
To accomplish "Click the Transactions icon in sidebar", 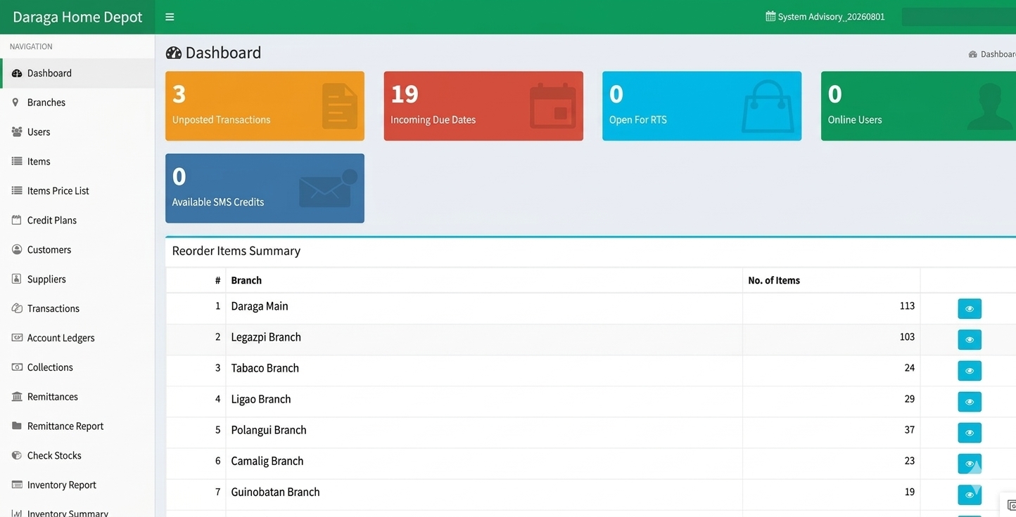I will (x=17, y=308).
